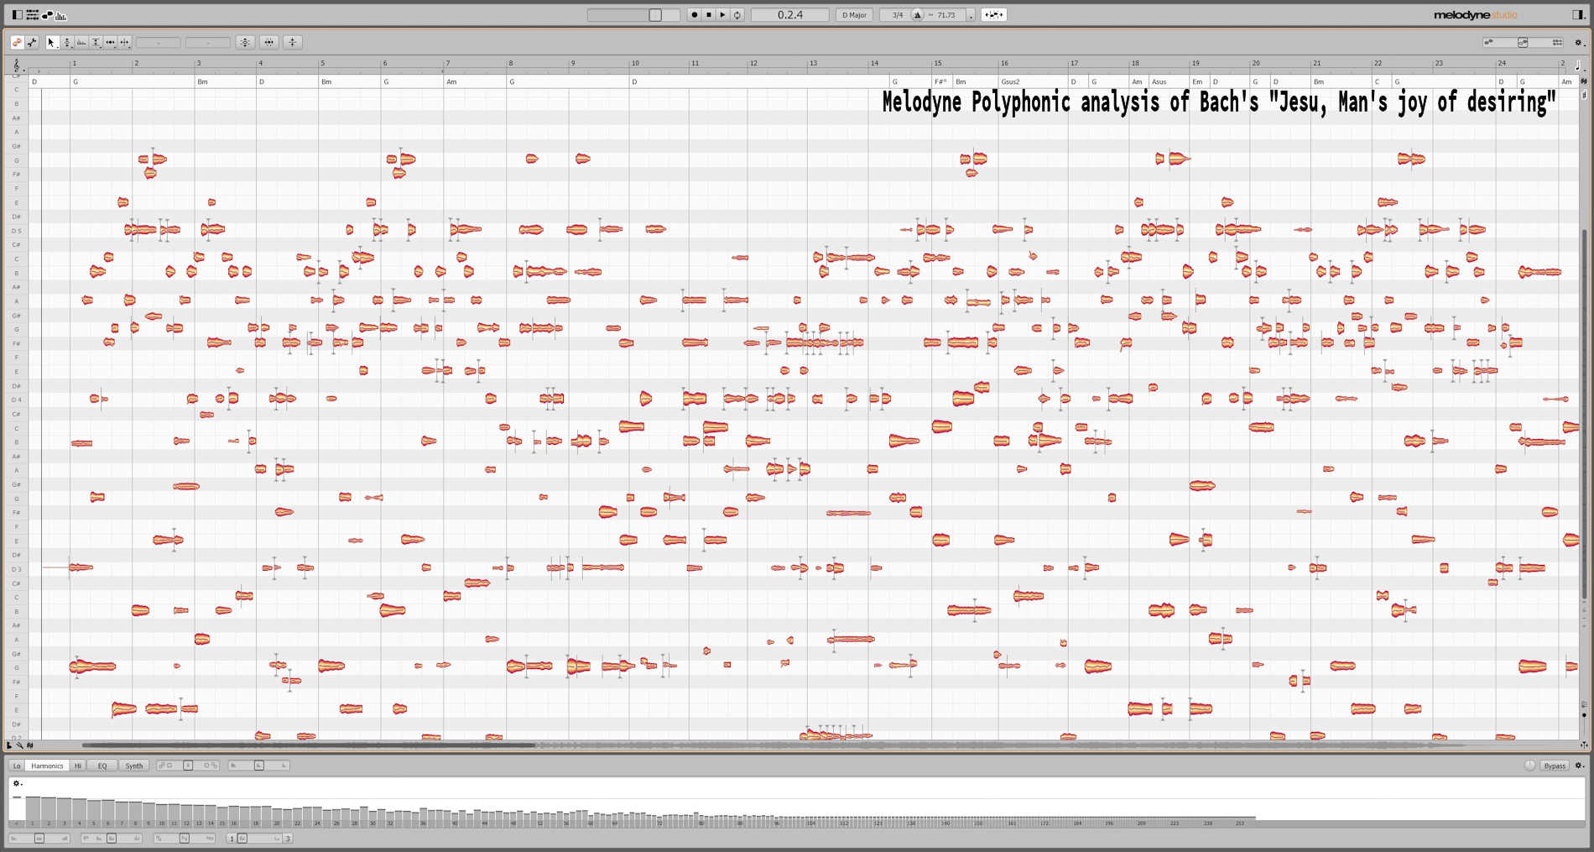Open the note editor settings gear menu
1594x852 pixels.
pos(1578,42)
